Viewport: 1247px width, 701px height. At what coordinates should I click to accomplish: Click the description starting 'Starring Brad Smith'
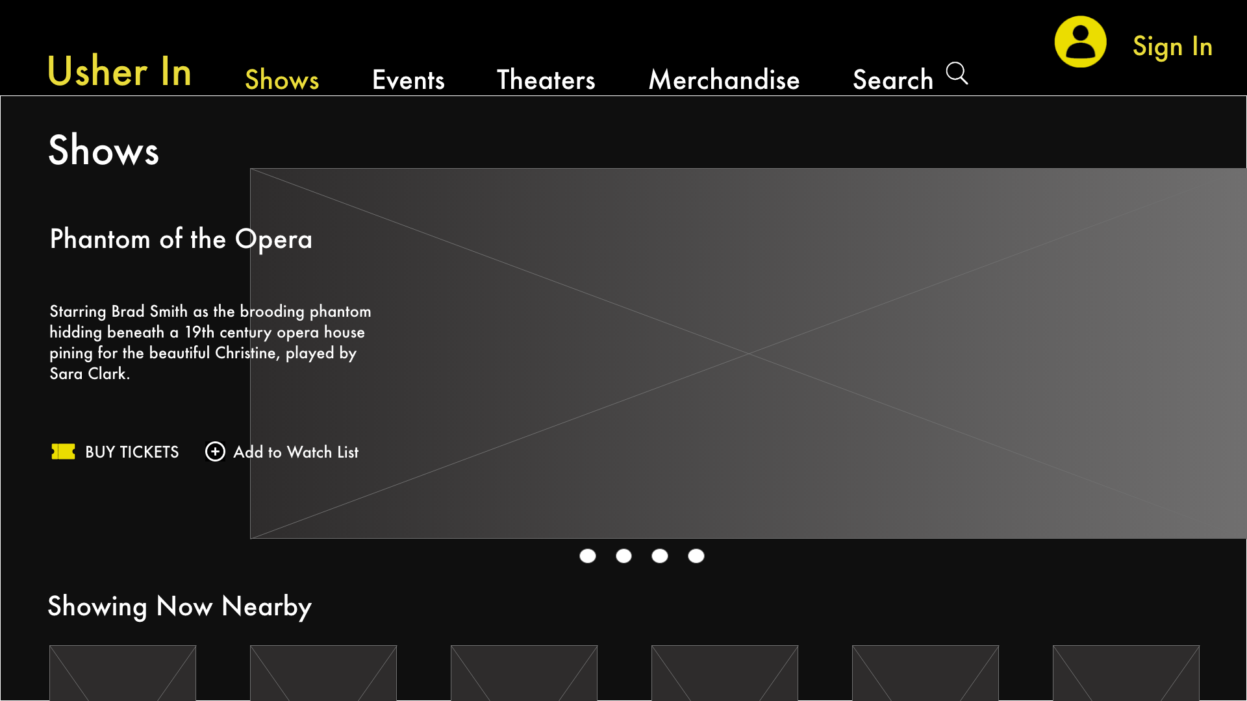click(210, 342)
